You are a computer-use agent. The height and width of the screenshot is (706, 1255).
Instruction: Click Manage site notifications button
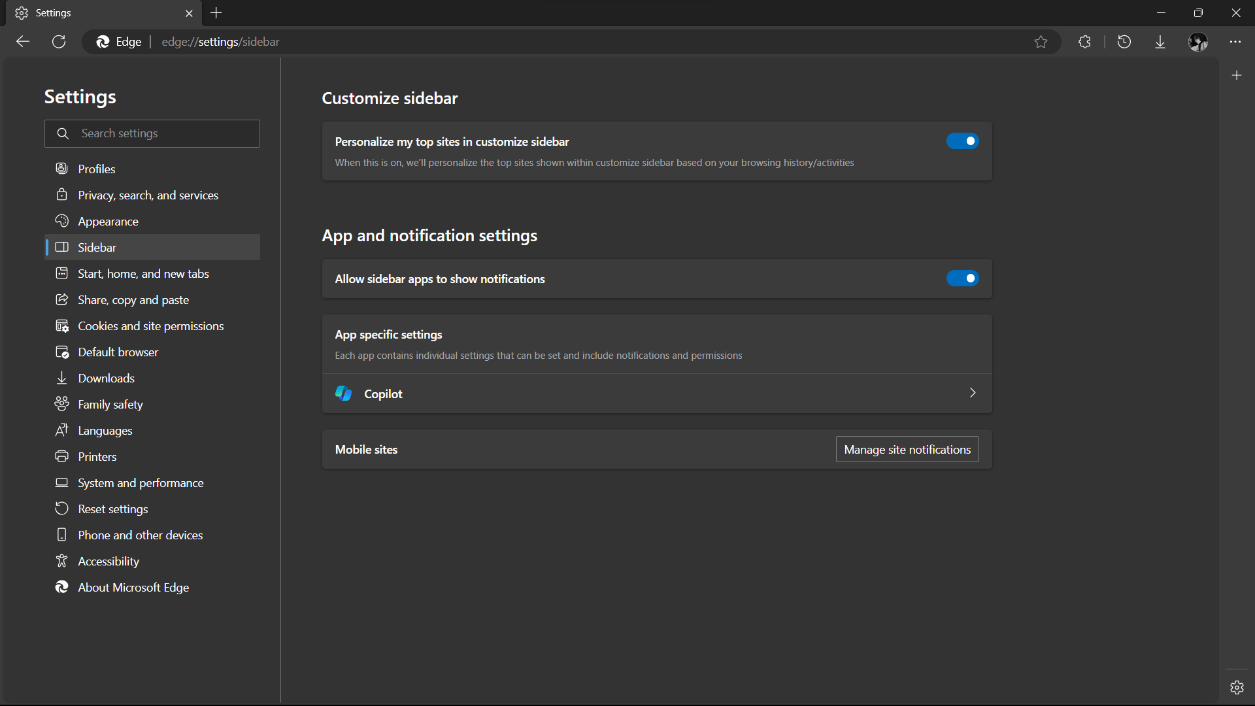pos(907,449)
